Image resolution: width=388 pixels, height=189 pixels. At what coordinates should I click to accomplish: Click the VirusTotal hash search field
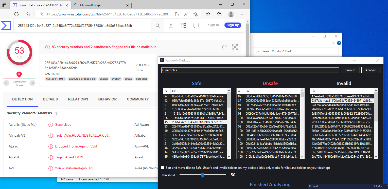coord(82,25)
